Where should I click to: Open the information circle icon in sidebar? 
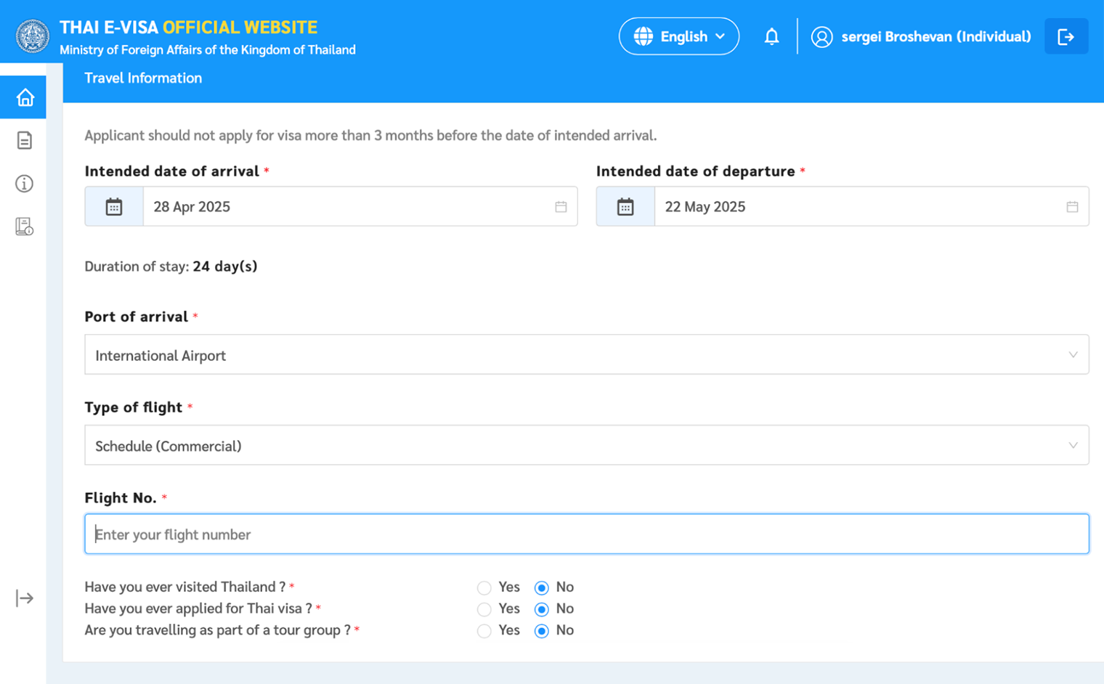coord(25,184)
